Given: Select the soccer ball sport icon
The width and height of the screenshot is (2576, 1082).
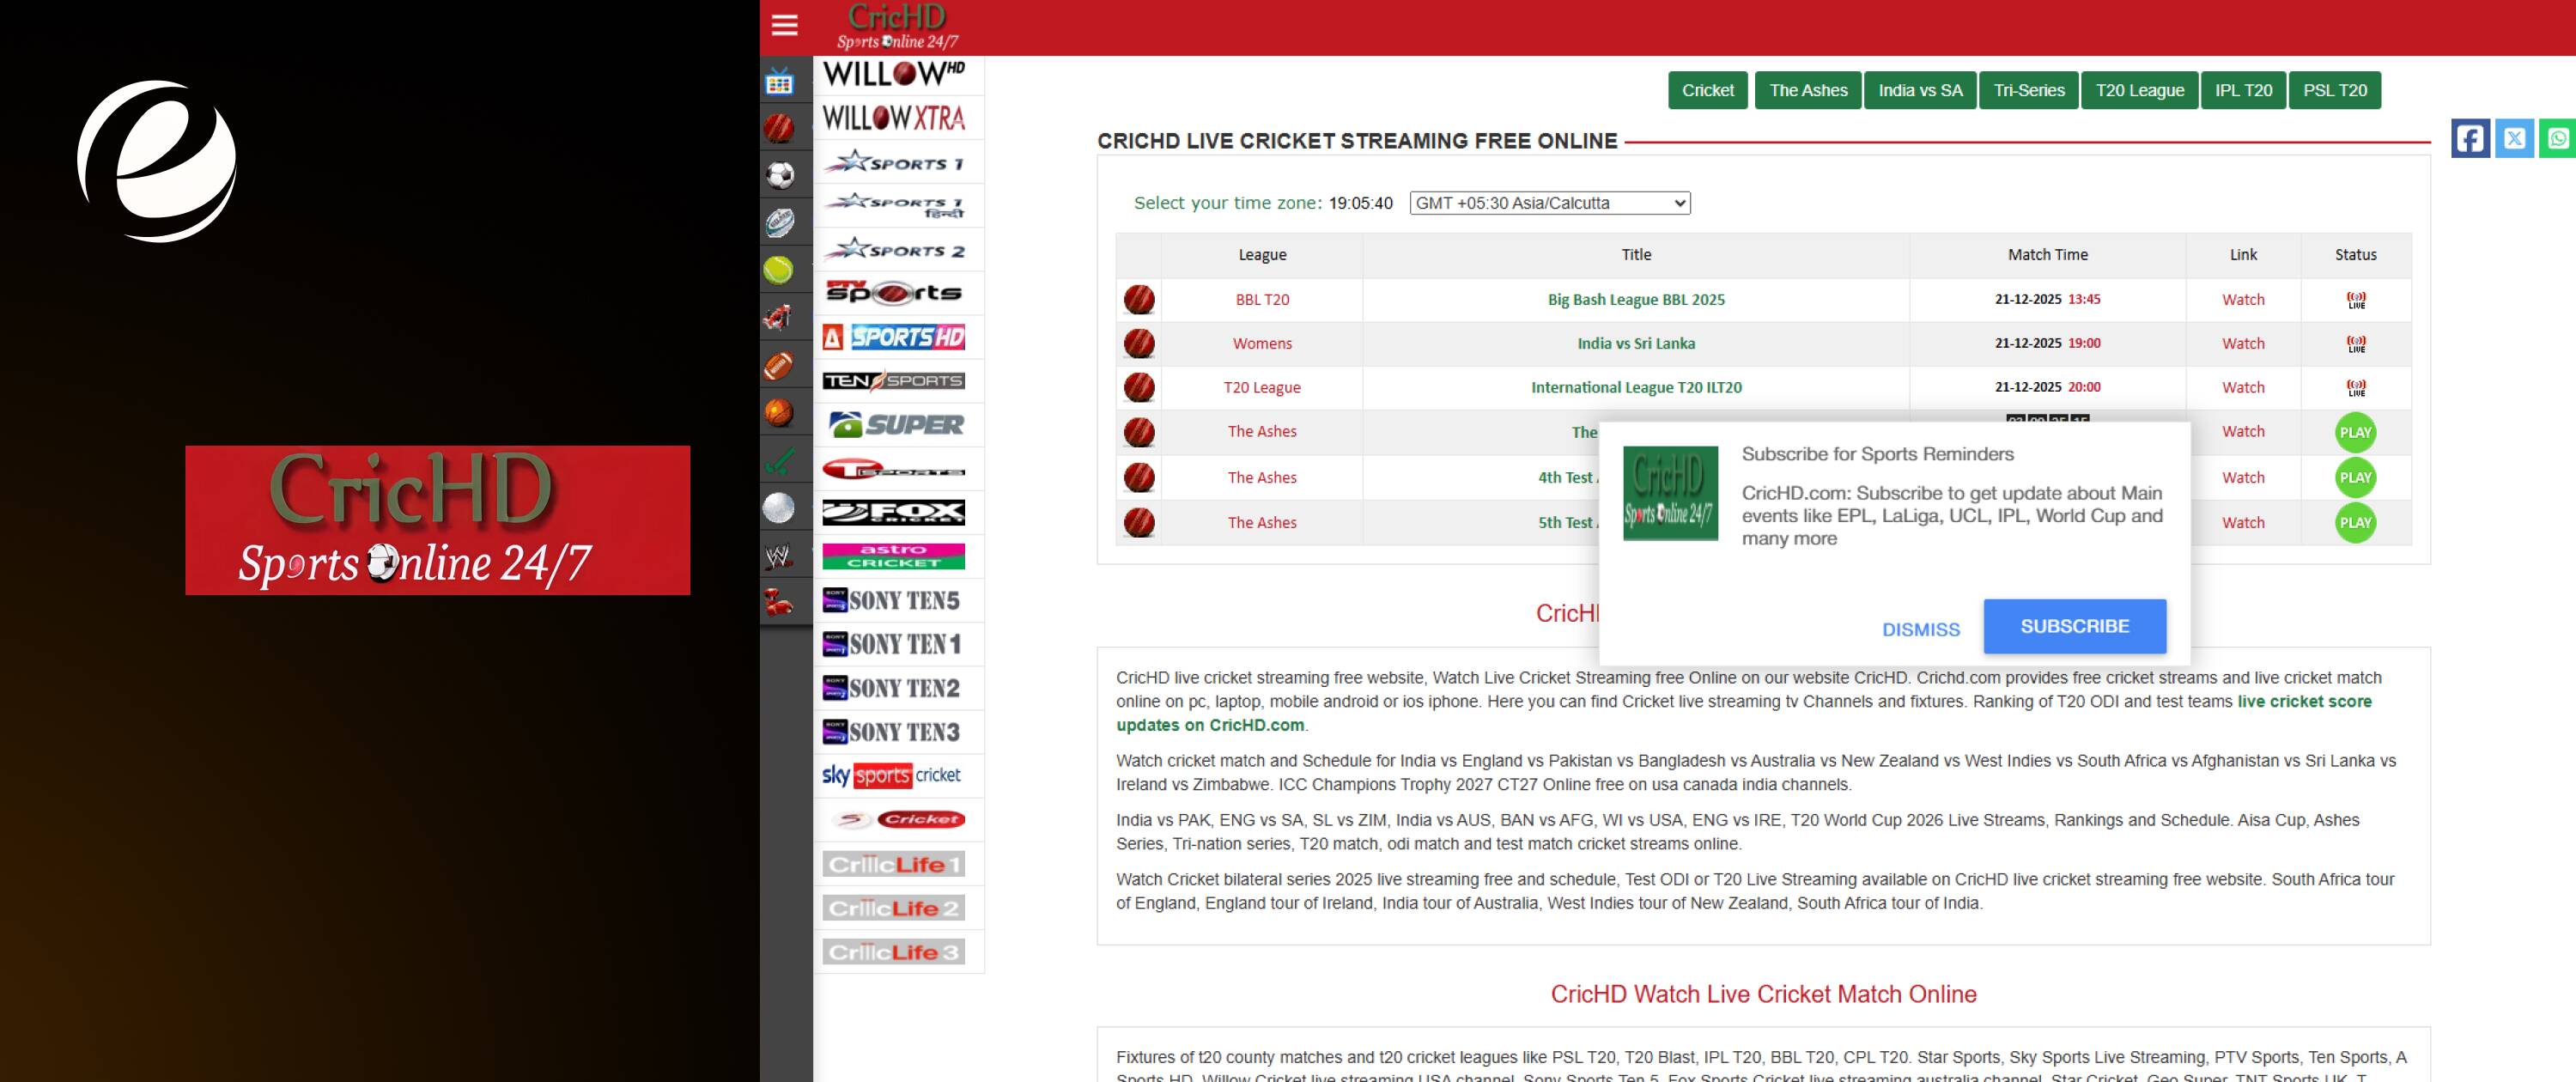Looking at the screenshot, I should pyautogui.click(x=780, y=175).
